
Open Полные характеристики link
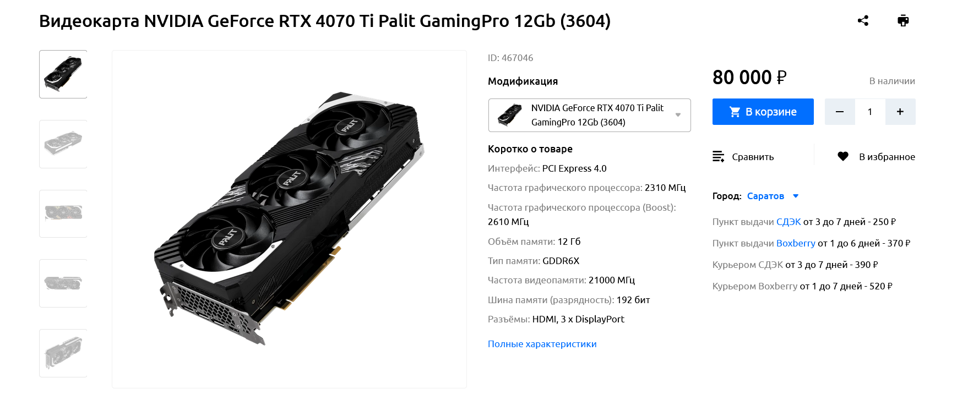542,344
